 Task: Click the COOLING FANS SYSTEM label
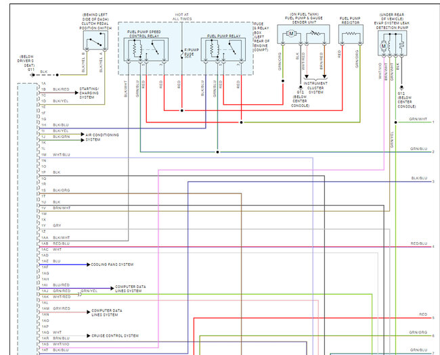coord(112,264)
